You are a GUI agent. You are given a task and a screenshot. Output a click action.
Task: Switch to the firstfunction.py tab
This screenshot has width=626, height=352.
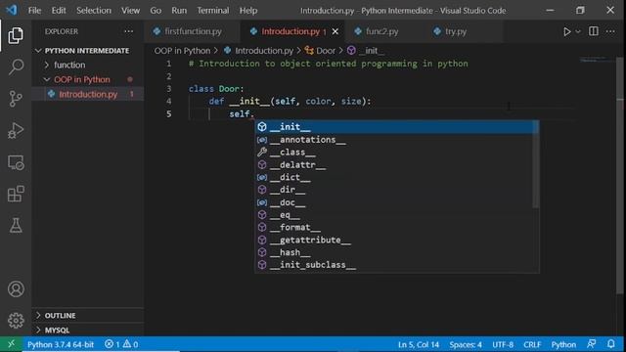[x=193, y=31]
